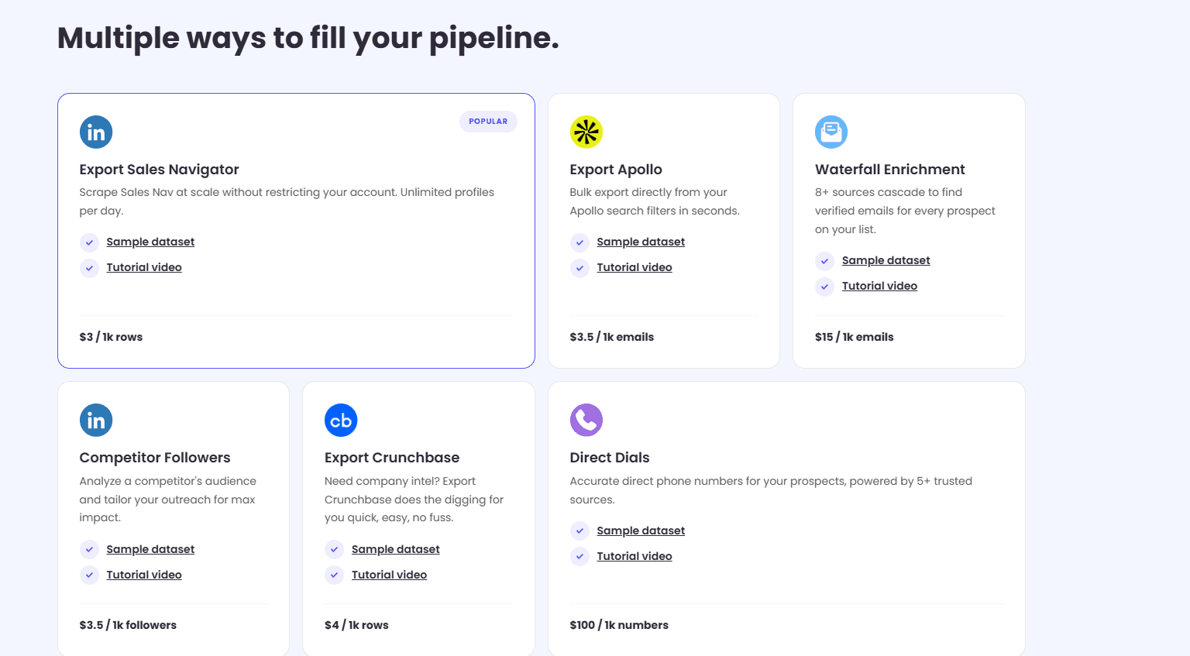Click the $100 / 1k numbers price label

coord(619,625)
